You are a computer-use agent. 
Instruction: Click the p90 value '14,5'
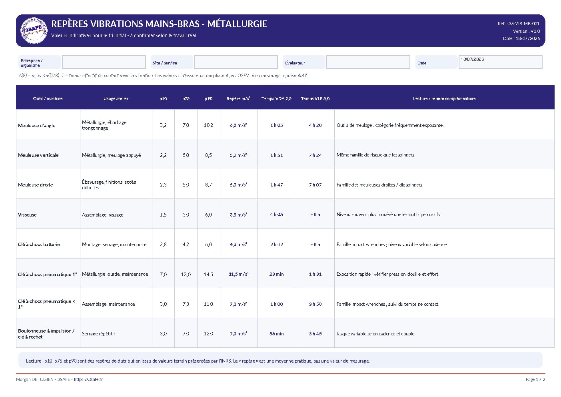(208, 275)
